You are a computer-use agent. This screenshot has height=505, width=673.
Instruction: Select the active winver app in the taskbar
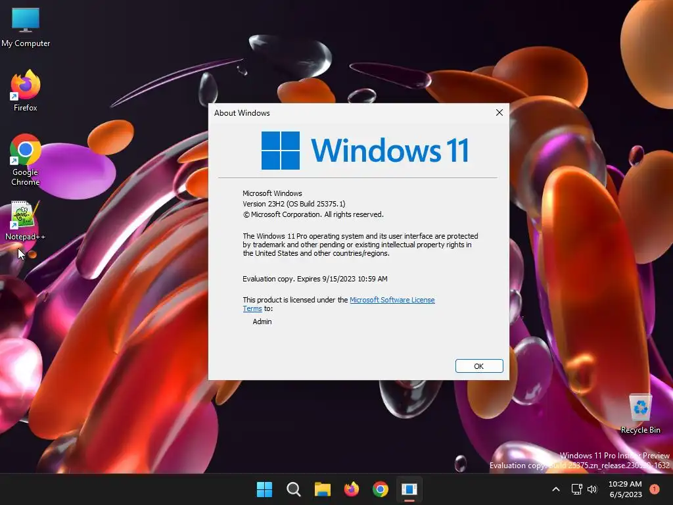(409, 489)
